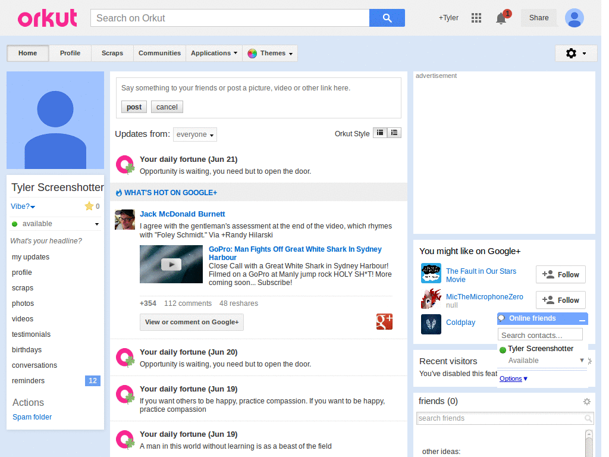Click the MicTheMicrophoneZero avatar
Image resolution: width=609 pixels, height=457 pixels.
coord(431,299)
